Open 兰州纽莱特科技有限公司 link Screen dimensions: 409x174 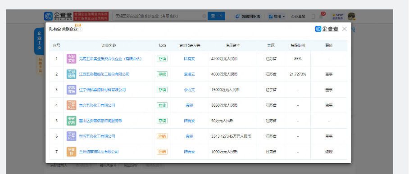pyautogui.click(x=99, y=152)
